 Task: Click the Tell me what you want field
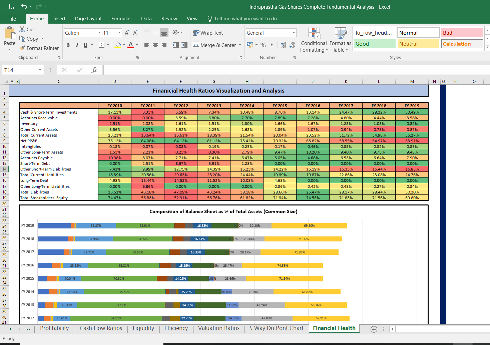(244, 19)
